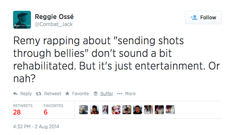Open the More ellipsis menu

(126, 94)
